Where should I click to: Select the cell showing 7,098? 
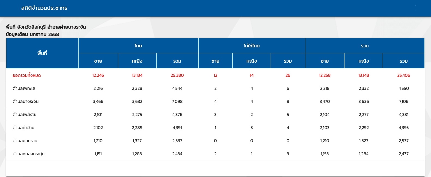coord(177,102)
